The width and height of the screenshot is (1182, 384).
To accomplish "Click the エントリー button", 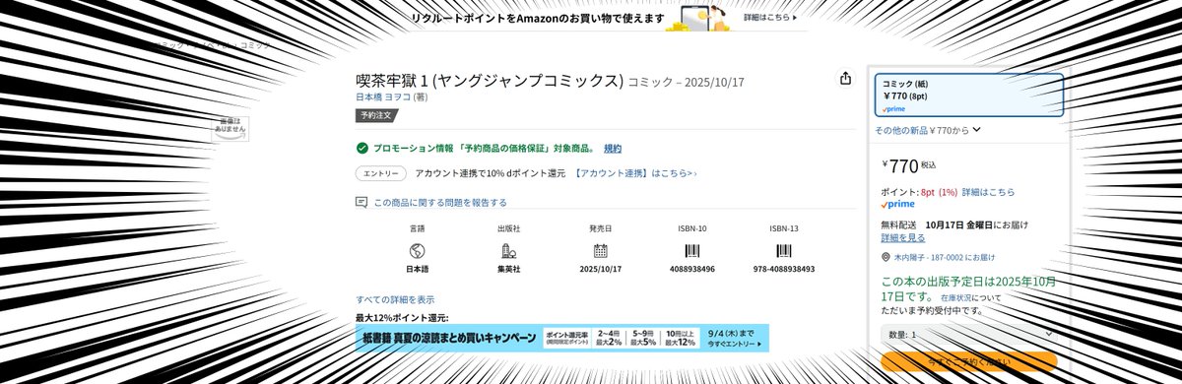I will point(381,173).
